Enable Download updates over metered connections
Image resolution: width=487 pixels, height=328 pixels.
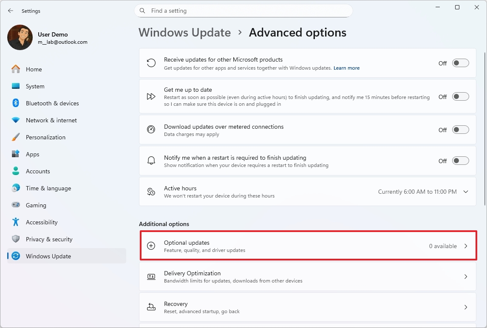[460, 130]
